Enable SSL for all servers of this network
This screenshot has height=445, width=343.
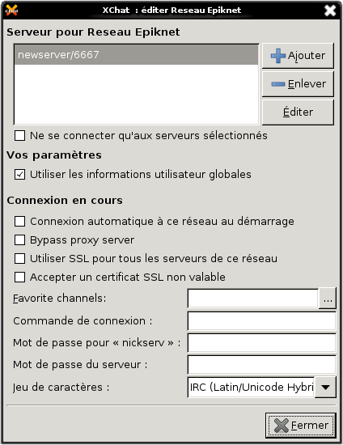pyautogui.click(x=19, y=259)
